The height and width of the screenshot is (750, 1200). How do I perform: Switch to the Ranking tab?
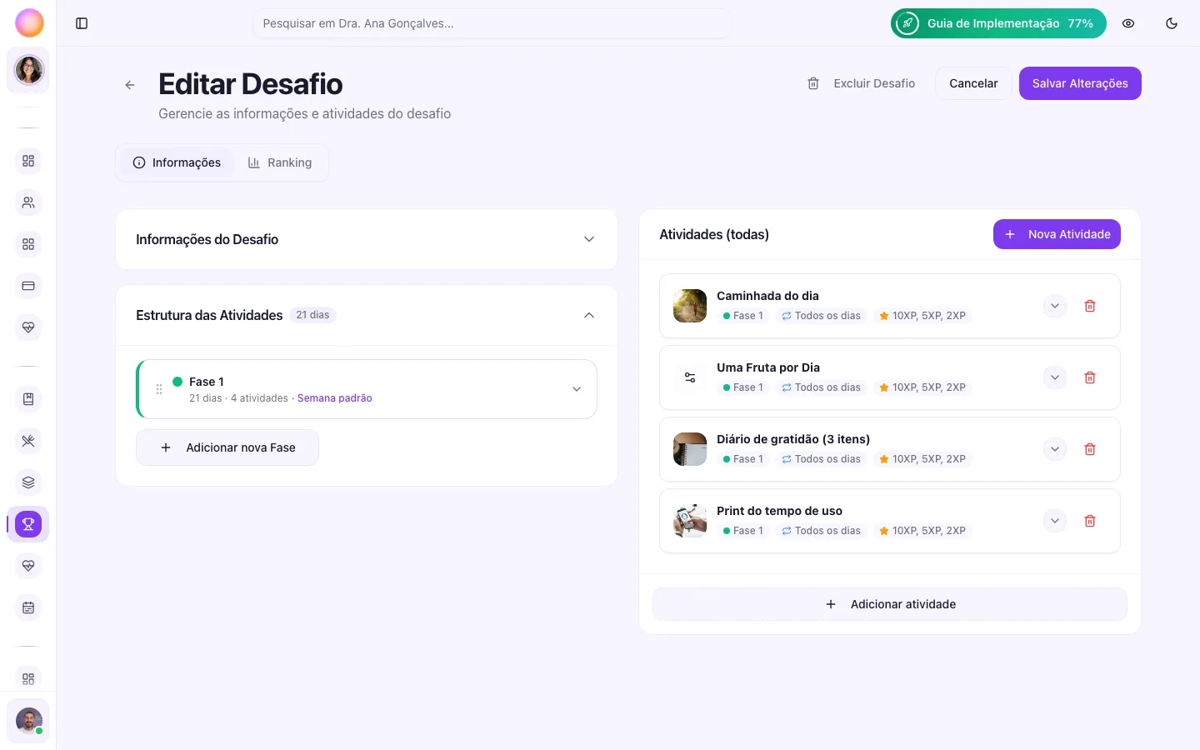click(x=280, y=162)
